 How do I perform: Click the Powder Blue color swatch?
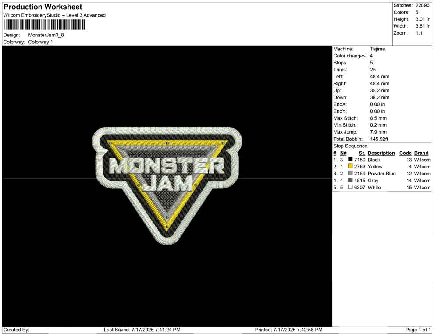click(350, 173)
